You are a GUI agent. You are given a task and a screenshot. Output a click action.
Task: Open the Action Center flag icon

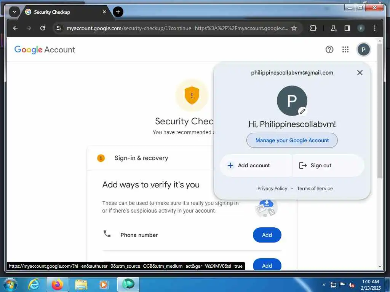click(x=342, y=285)
